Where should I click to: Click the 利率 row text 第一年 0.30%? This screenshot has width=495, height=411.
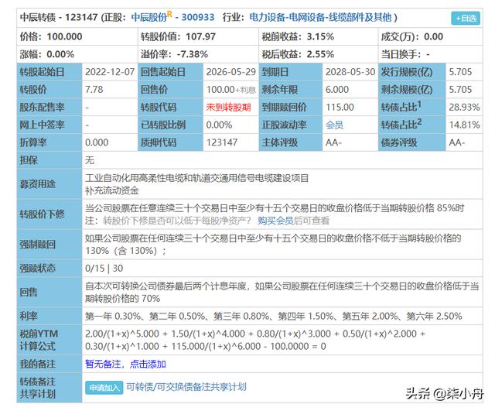tap(113, 317)
